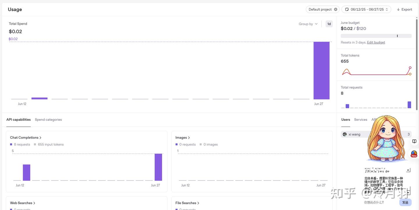Switch to the API capabilities tab
The height and width of the screenshot is (210, 419).
pos(19,120)
